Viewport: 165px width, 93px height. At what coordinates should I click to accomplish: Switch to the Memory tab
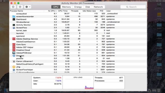[67, 7]
